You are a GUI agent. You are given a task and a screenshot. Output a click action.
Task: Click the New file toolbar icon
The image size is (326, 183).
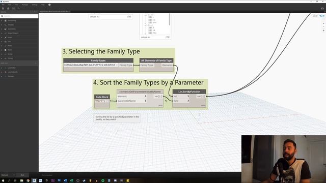(x=3, y=8)
